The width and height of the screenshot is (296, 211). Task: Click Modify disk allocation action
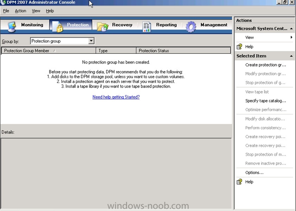[x=265, y=119]
